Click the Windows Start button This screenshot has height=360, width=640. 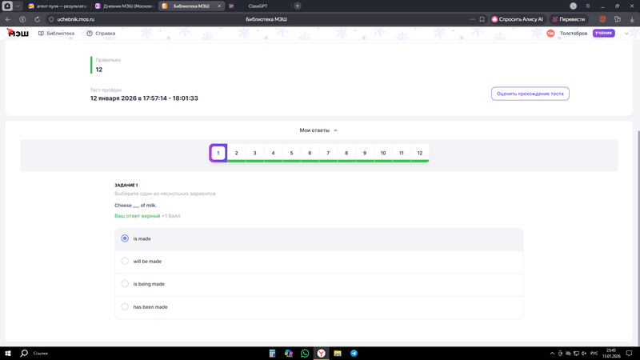click(x=8, y=353)
